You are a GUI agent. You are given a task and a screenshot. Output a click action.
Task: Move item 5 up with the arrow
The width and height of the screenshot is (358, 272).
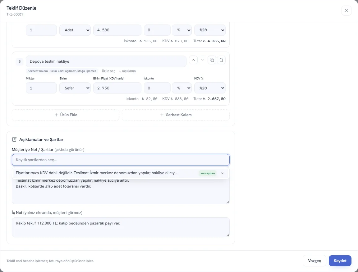pyautogui.click(x=193, y=60)
